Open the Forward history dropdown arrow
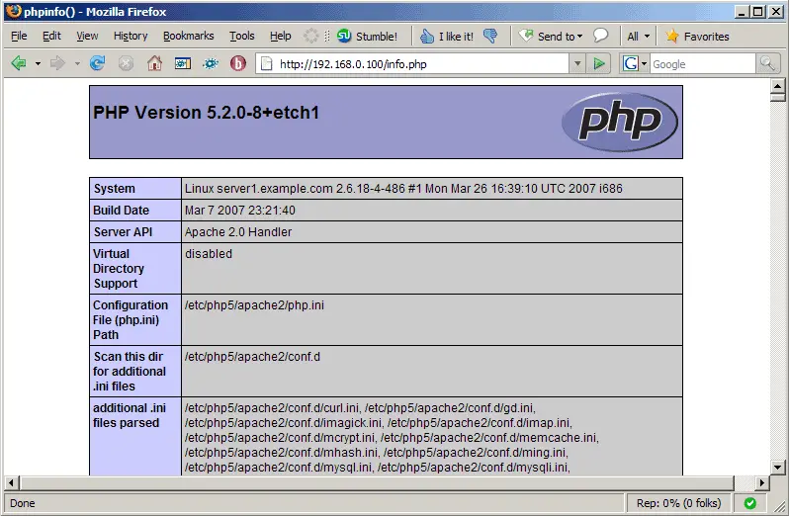Viewport: 789px width, 516px height. point(77,64)
